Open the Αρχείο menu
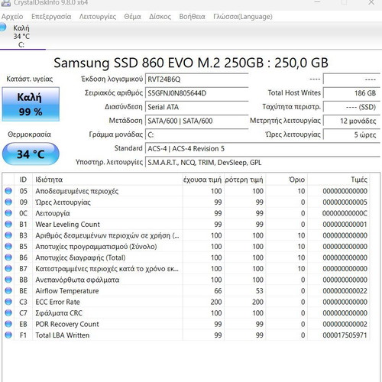The height and width of the screenshot is (382, 382). click(x=12, y=17)
